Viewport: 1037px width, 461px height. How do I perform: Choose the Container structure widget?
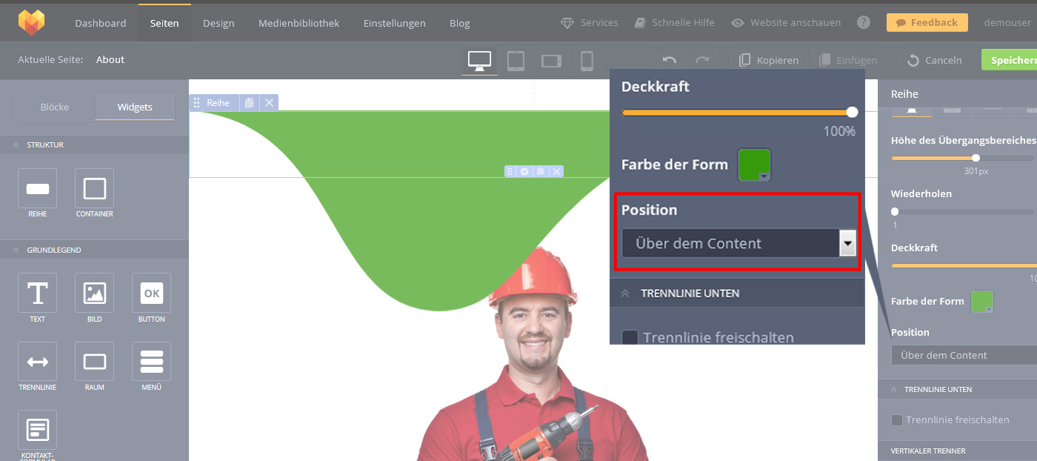(94, 188)
